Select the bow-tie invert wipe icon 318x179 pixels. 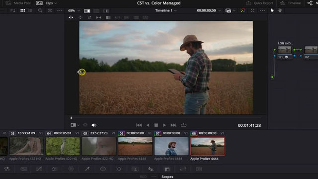tap(99, 17)
